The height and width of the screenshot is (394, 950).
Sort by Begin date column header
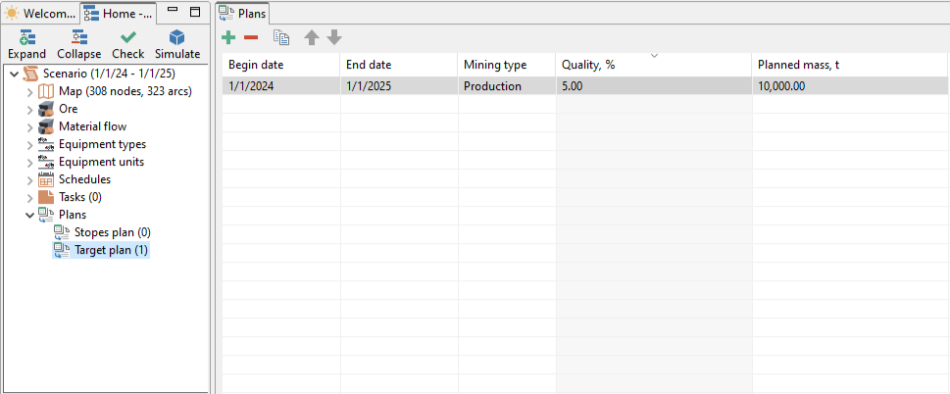tap(281, 65)
